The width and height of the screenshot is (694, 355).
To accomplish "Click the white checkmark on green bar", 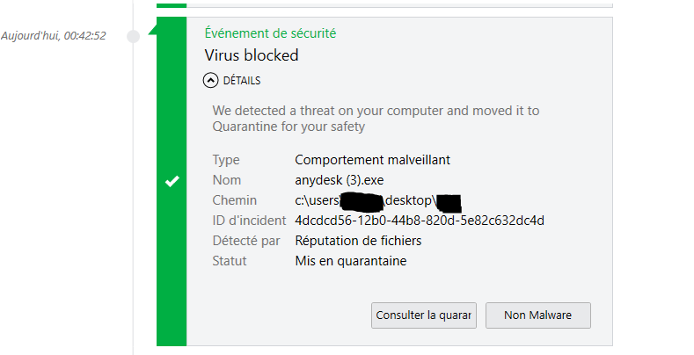I will coord(172,181).
